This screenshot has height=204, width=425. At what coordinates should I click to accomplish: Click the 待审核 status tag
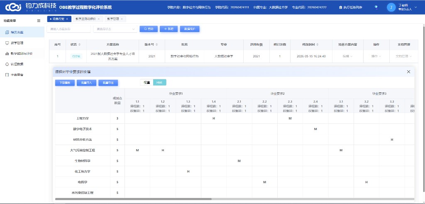(76, 57)
